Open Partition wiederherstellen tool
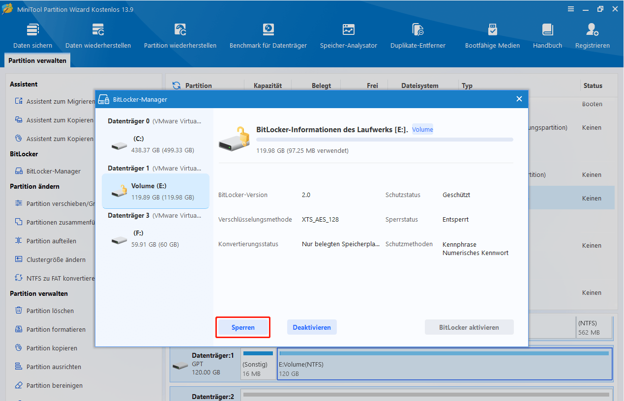This screenshot has height=401, width=624. (x=180, y=36)
